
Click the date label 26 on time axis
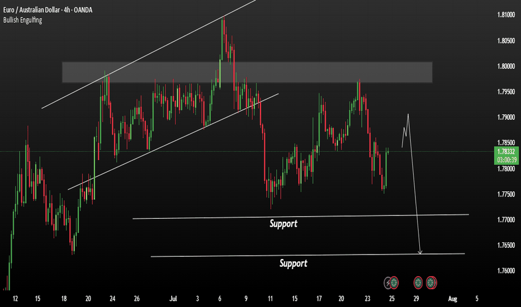136,299
